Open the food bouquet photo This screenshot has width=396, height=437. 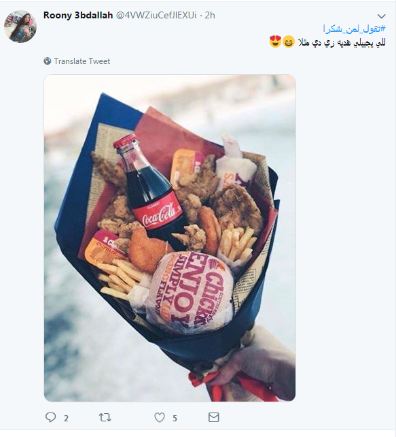point(170,238)
